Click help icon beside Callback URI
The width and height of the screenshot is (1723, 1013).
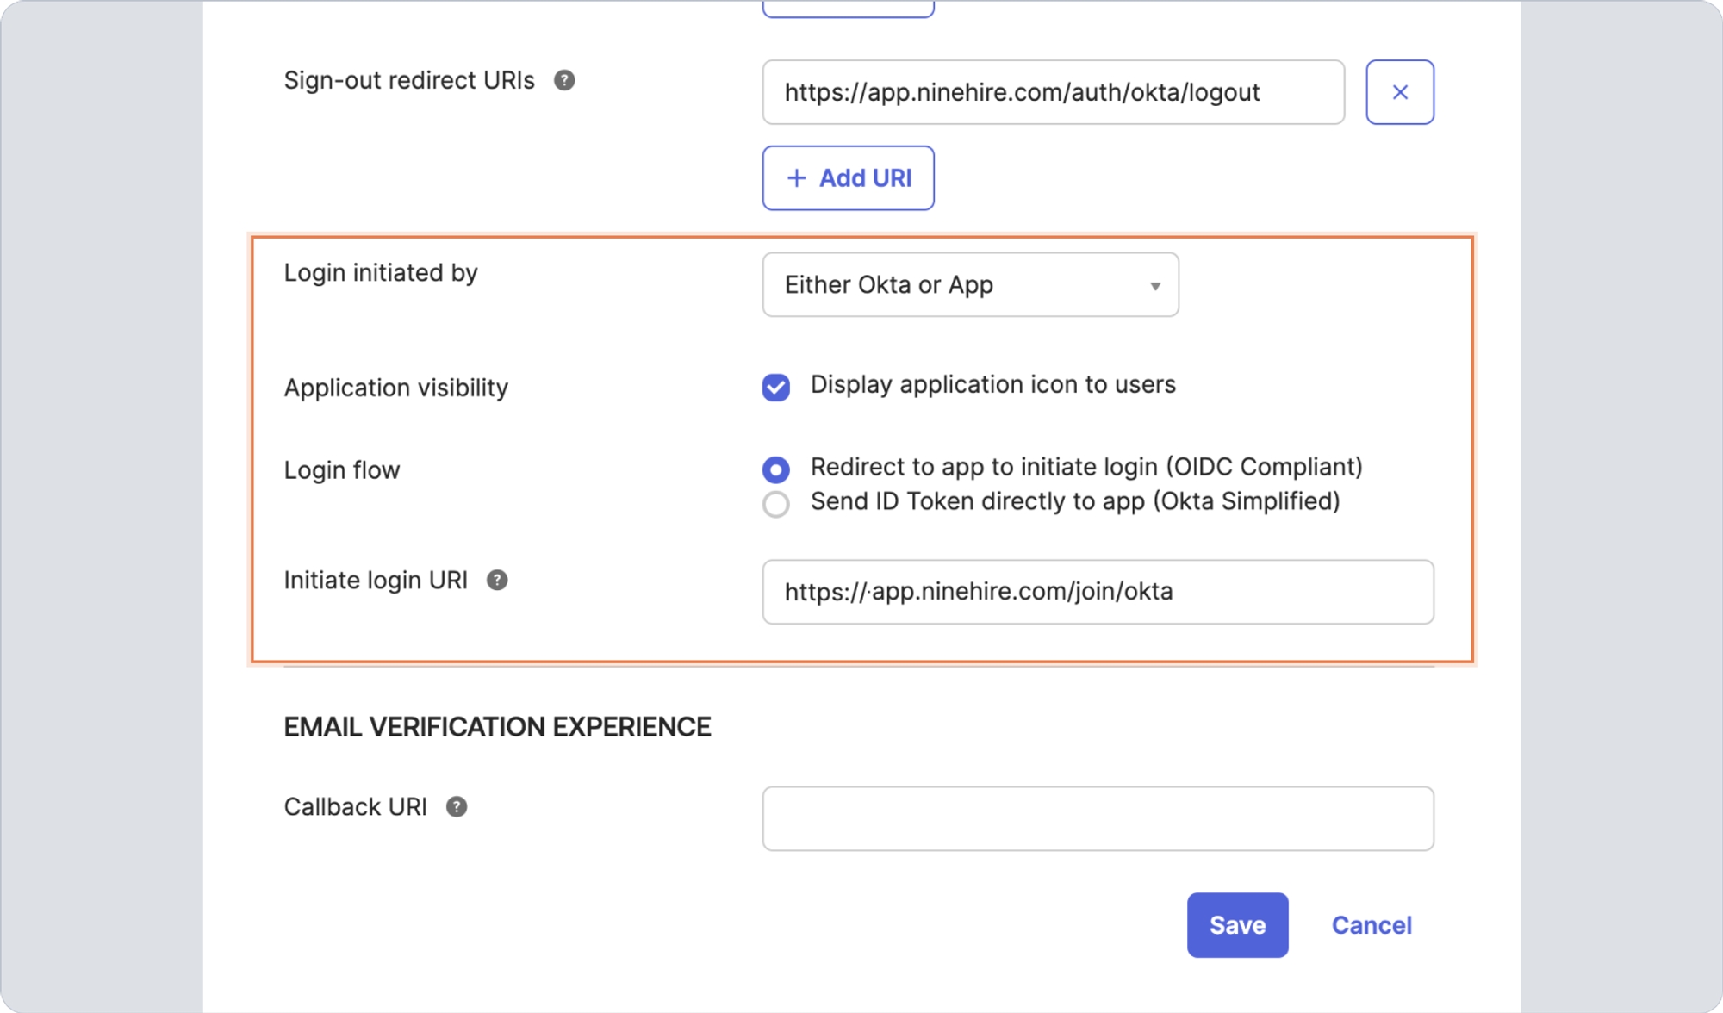point(457,806)
